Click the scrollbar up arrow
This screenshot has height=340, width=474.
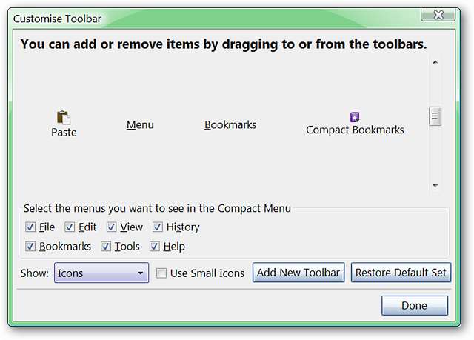[x=435, y=63]
